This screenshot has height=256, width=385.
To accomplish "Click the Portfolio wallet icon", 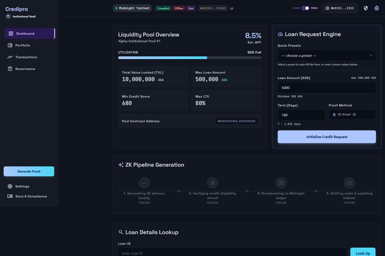I will [10, 45].
